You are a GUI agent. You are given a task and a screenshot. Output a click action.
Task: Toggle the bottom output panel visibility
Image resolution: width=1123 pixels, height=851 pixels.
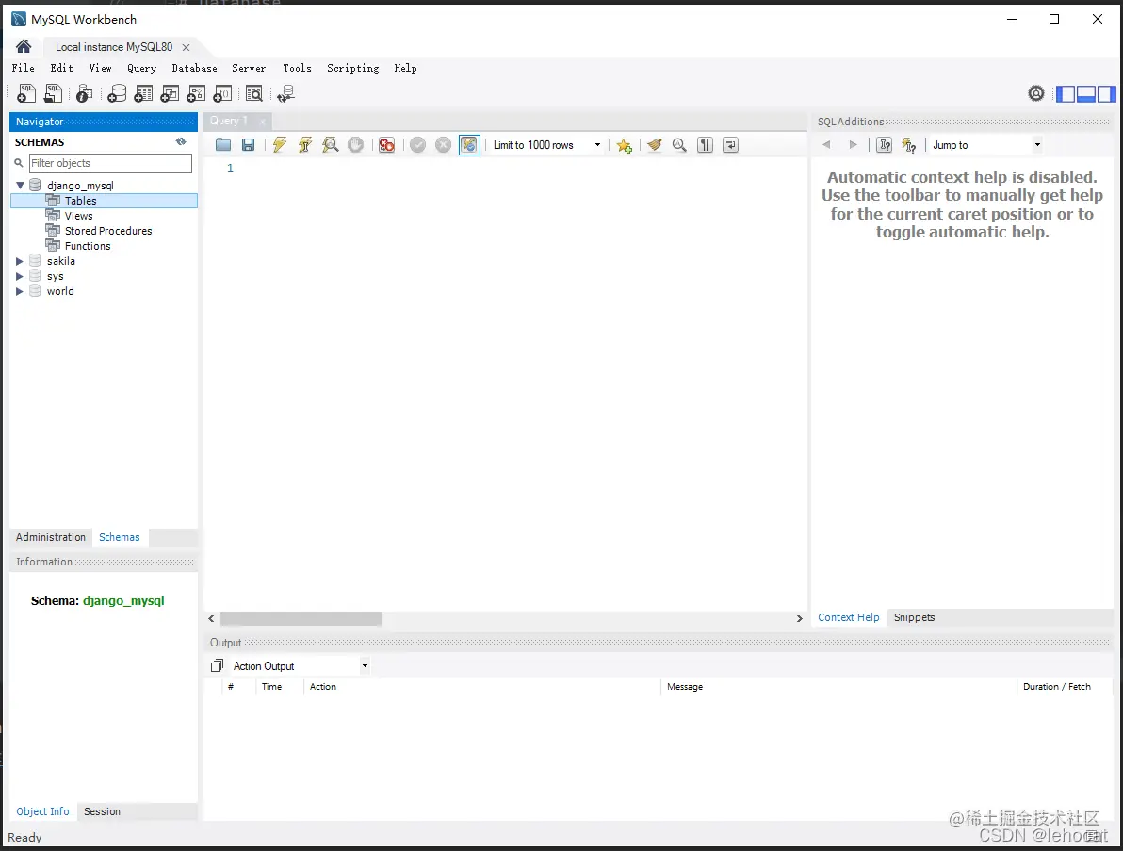click(x=1085, y=93)
